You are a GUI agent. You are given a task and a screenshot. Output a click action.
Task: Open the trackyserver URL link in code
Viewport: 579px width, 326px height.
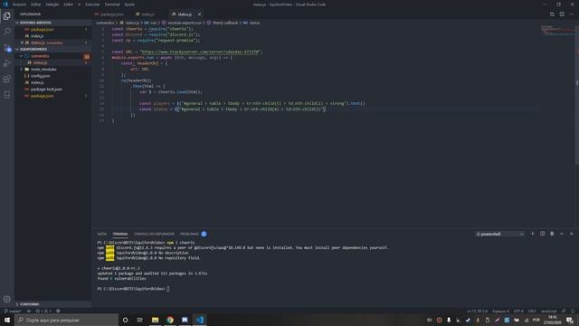pos(200,53)
